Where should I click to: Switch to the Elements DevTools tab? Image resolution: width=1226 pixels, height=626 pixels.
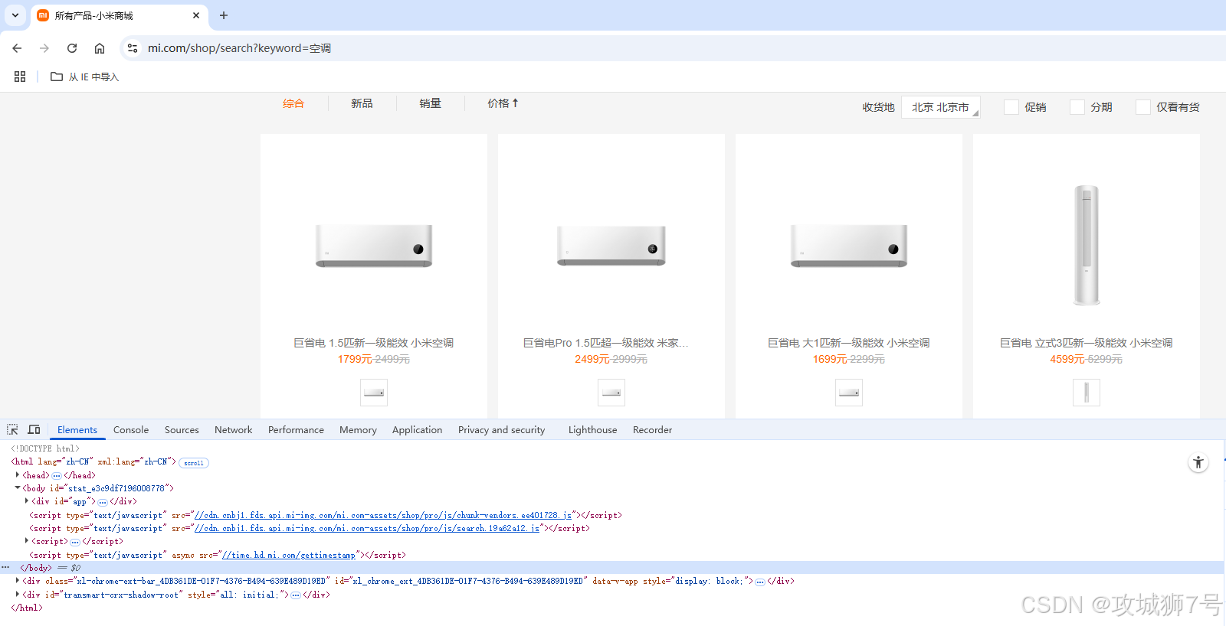point(77,430)
